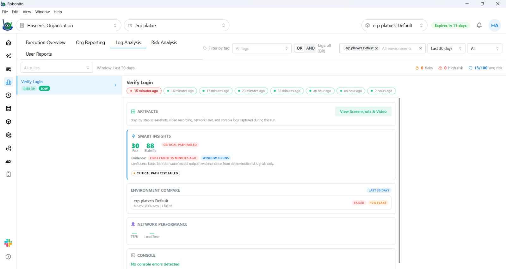Open the database sidebar icon
This screenshot has width=506, height=269.
point(9,109)
